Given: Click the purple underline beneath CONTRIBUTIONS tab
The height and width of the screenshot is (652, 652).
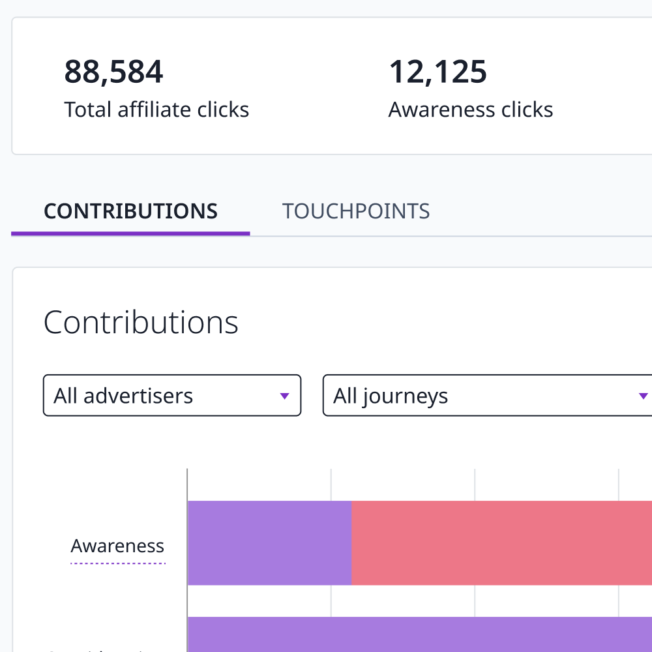Looking at the screenshot, I should [x=130, y=233].
